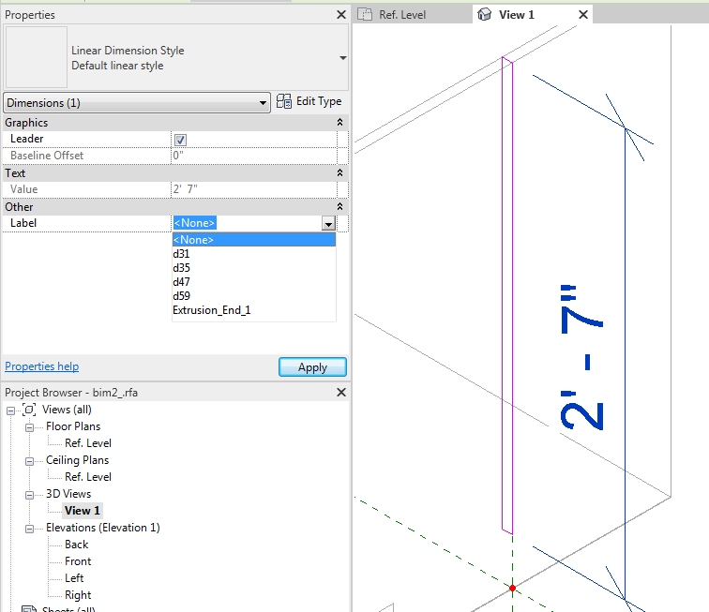Click the Linear Dimension Style type name
The width and height of the screenshot is (709, 612).
(x=128, y=51)
